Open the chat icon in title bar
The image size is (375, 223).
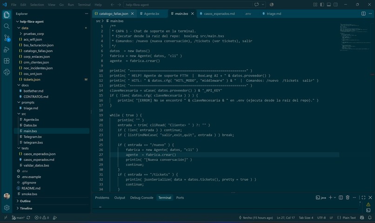(256, 5)
